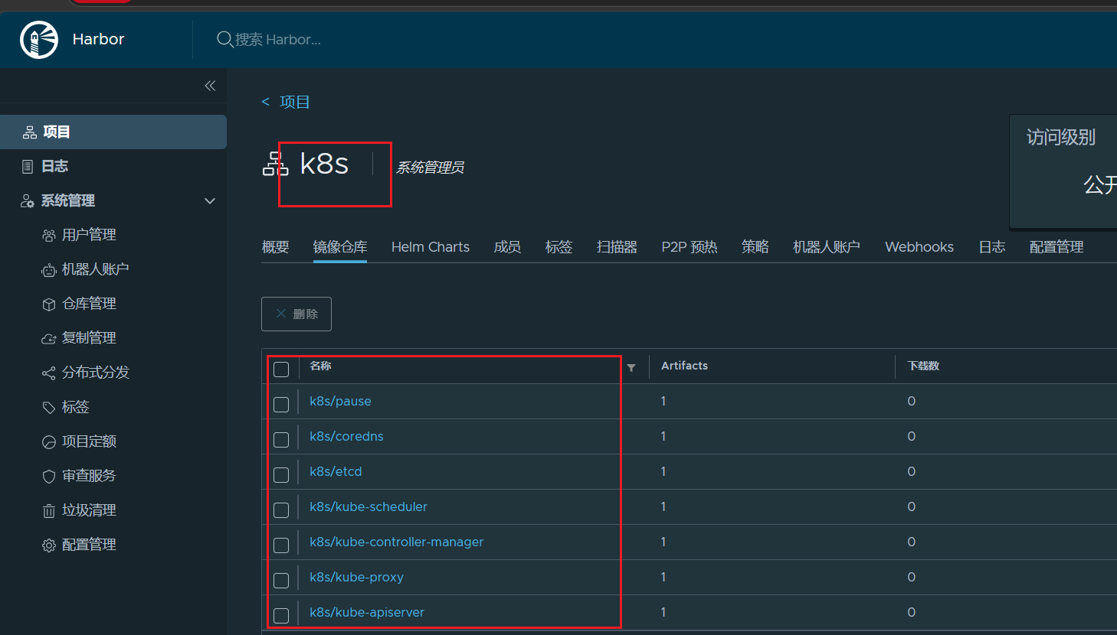Viewport: 1117px width, 635px height.
Task: Open the k8s/kube-proxy repository link
Action: click(356, 577)
